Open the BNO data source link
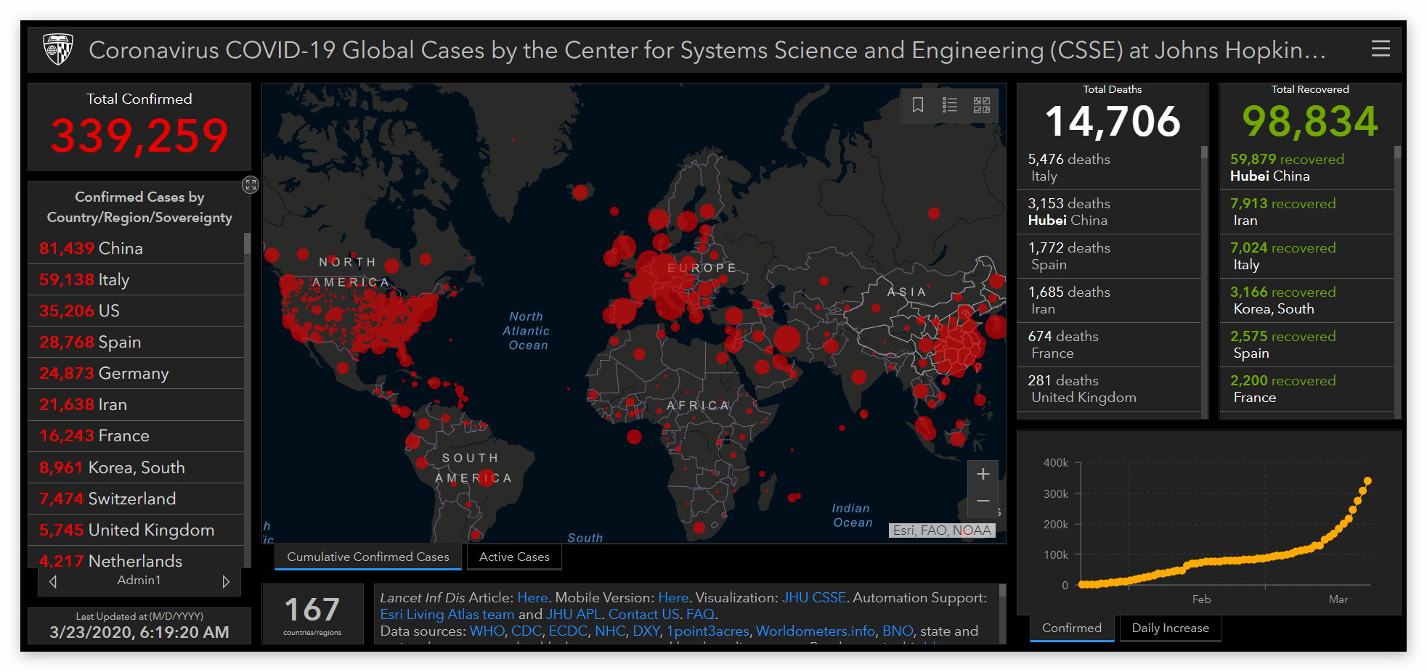This screenshot has height=672, width=1427. 898,631
